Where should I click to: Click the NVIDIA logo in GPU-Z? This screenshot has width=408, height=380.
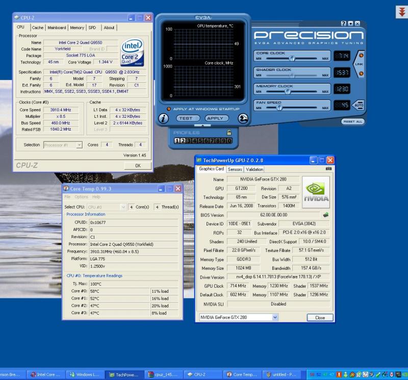click(316, 192)
